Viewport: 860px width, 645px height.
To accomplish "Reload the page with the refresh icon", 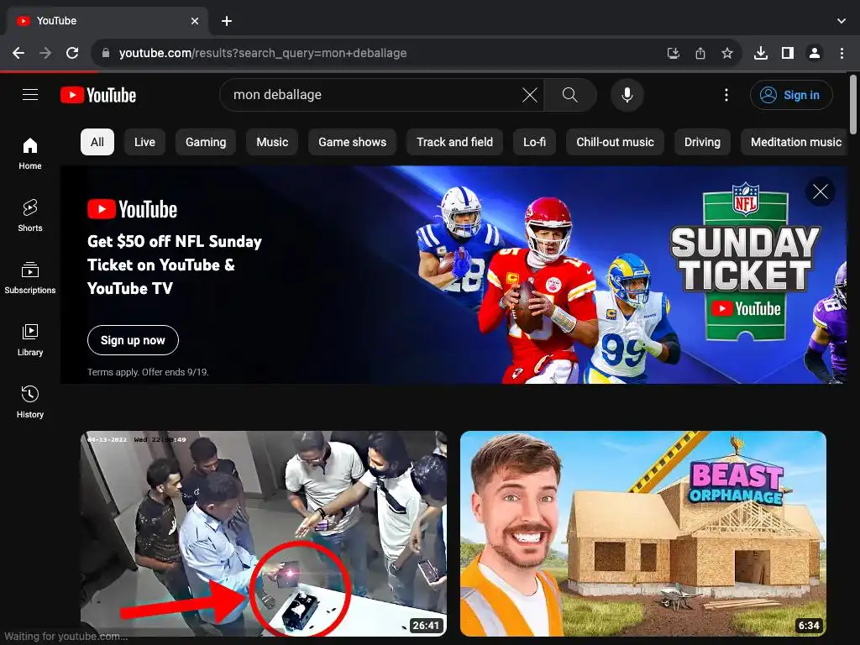I will pyautogui.click(x=72, y=53).
